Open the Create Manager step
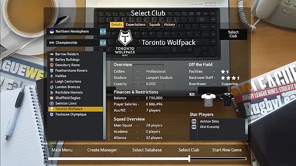296x166 pixels. [102, 150]
